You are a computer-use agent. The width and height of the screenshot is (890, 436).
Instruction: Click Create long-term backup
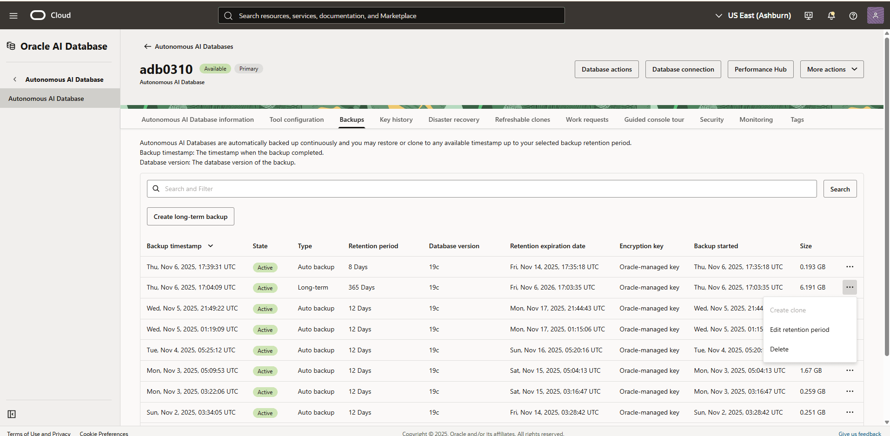[190, 216]
